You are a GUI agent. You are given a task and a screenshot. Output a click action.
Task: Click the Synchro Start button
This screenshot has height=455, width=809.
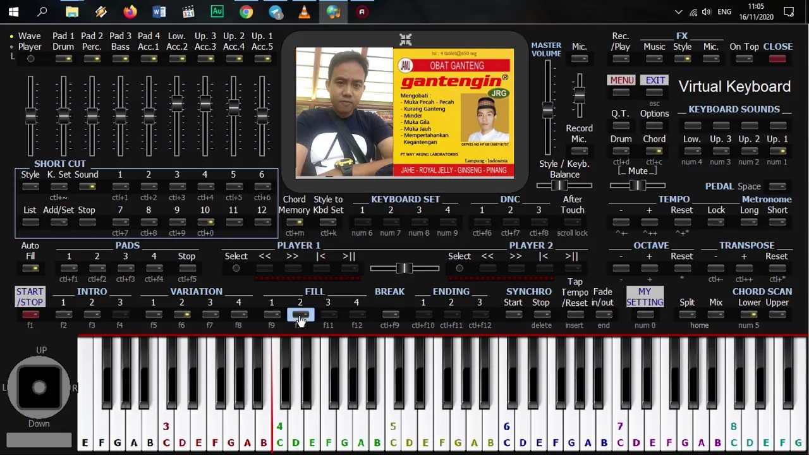point(513,315)
